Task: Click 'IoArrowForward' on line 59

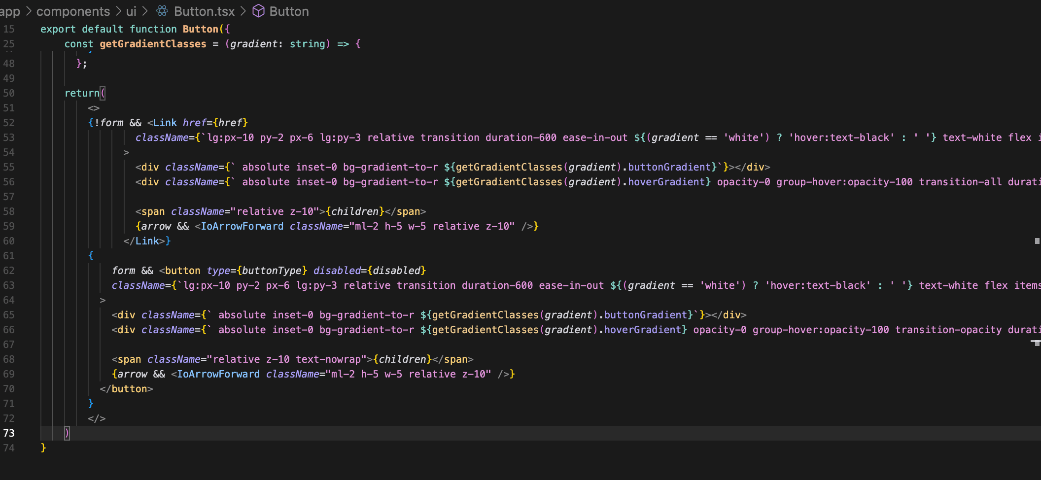Action: 242,226
